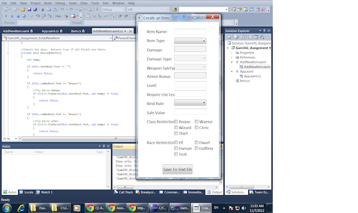358x213 pixels.
Task: Open the Bind Rule dropdown
Action: coord(190,102)
